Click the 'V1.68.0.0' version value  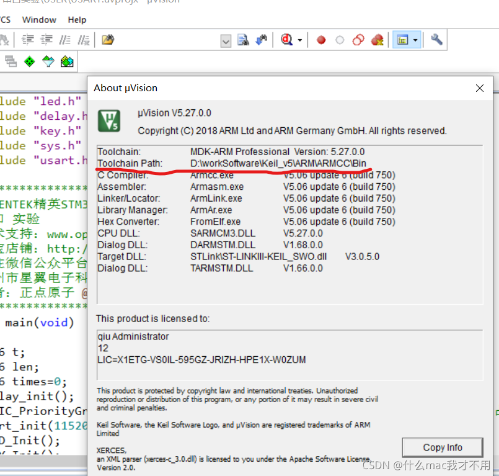[303, 245]
